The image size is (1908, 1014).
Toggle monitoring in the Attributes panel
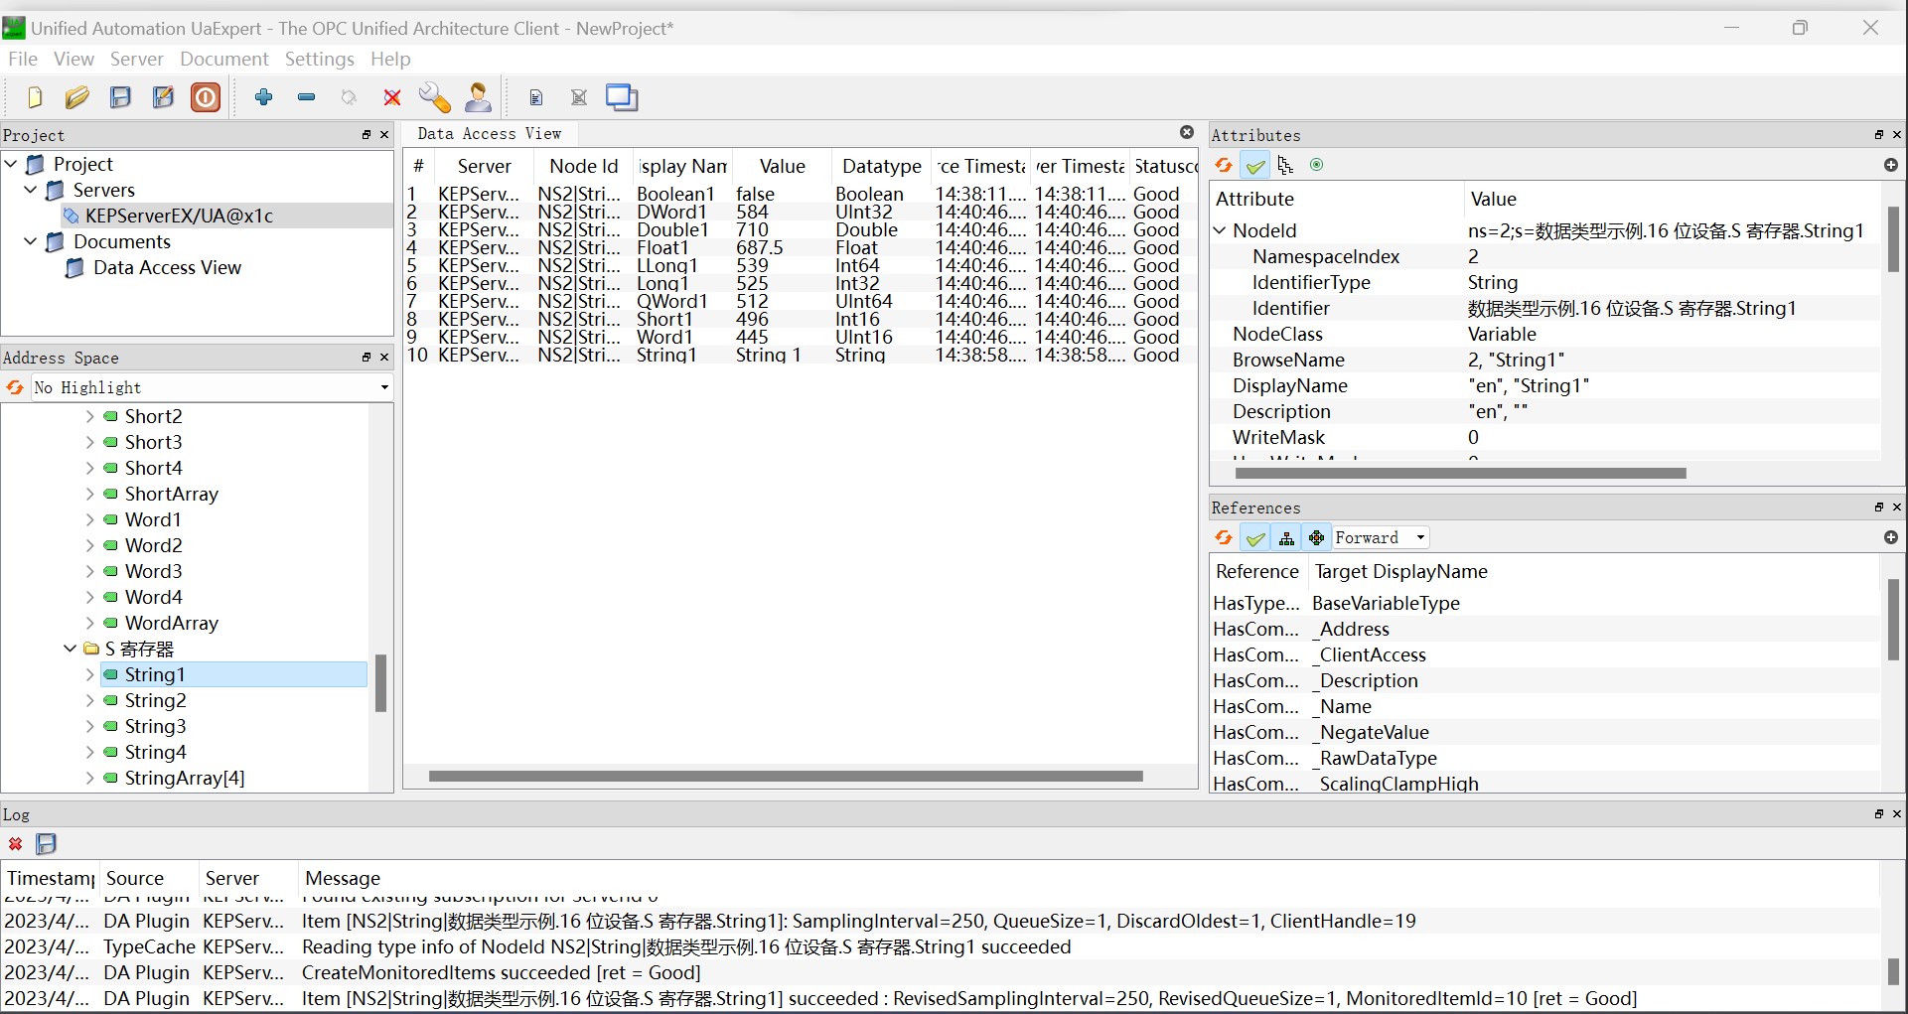click(1317, 165)
